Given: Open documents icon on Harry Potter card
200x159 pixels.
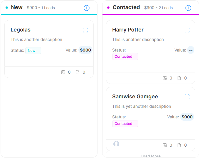Looking at the screenshot, I should 179,78.
